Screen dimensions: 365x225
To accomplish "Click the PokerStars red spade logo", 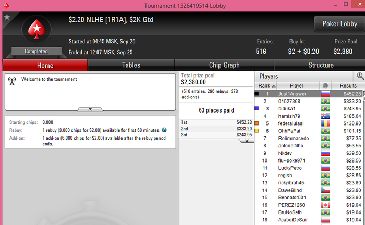I will point(36,29).
